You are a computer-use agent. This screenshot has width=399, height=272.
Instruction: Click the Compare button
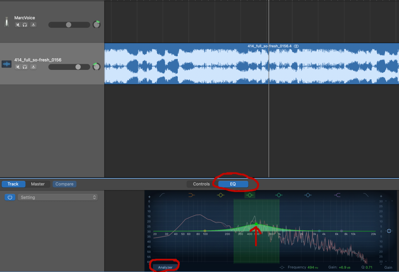pos(64,184)
